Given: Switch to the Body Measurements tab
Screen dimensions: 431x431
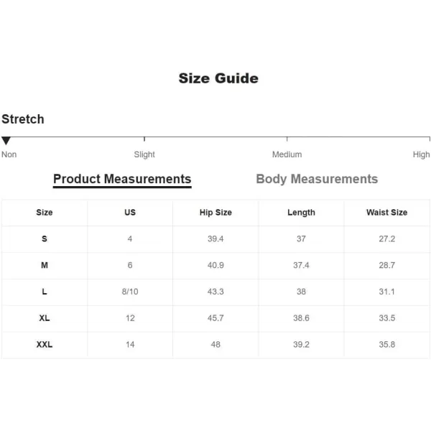Looking at the screenshot, I should point(317,179).
